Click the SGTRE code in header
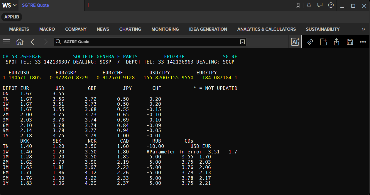This screenshot has height=195, width=370. tap(230, 57)
